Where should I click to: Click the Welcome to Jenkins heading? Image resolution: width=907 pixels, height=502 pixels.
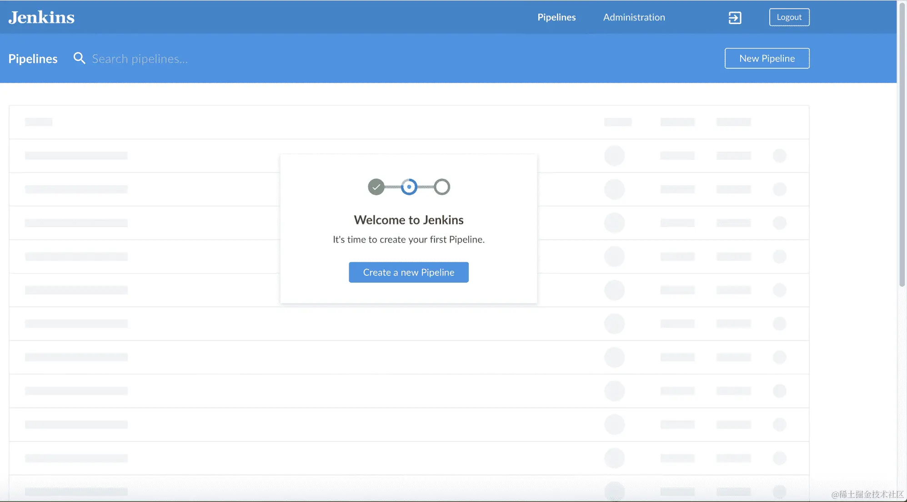408,220
